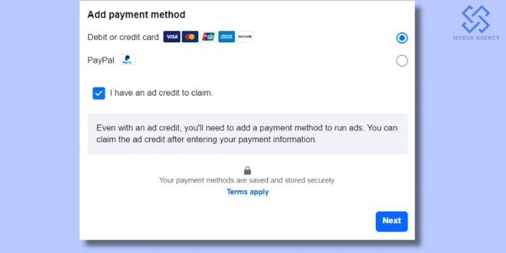Select the Debit or credit card radio button

[x=402, y=38]
